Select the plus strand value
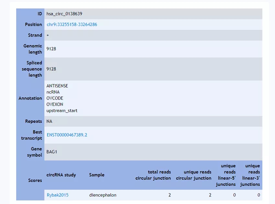The image size is (275, 204). coord(48,35)
